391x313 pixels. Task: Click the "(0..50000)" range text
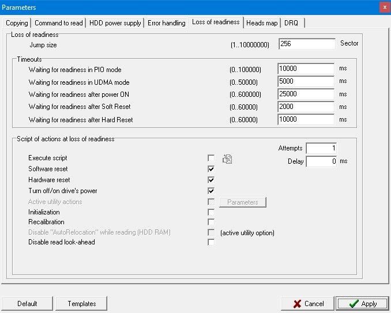243,82
